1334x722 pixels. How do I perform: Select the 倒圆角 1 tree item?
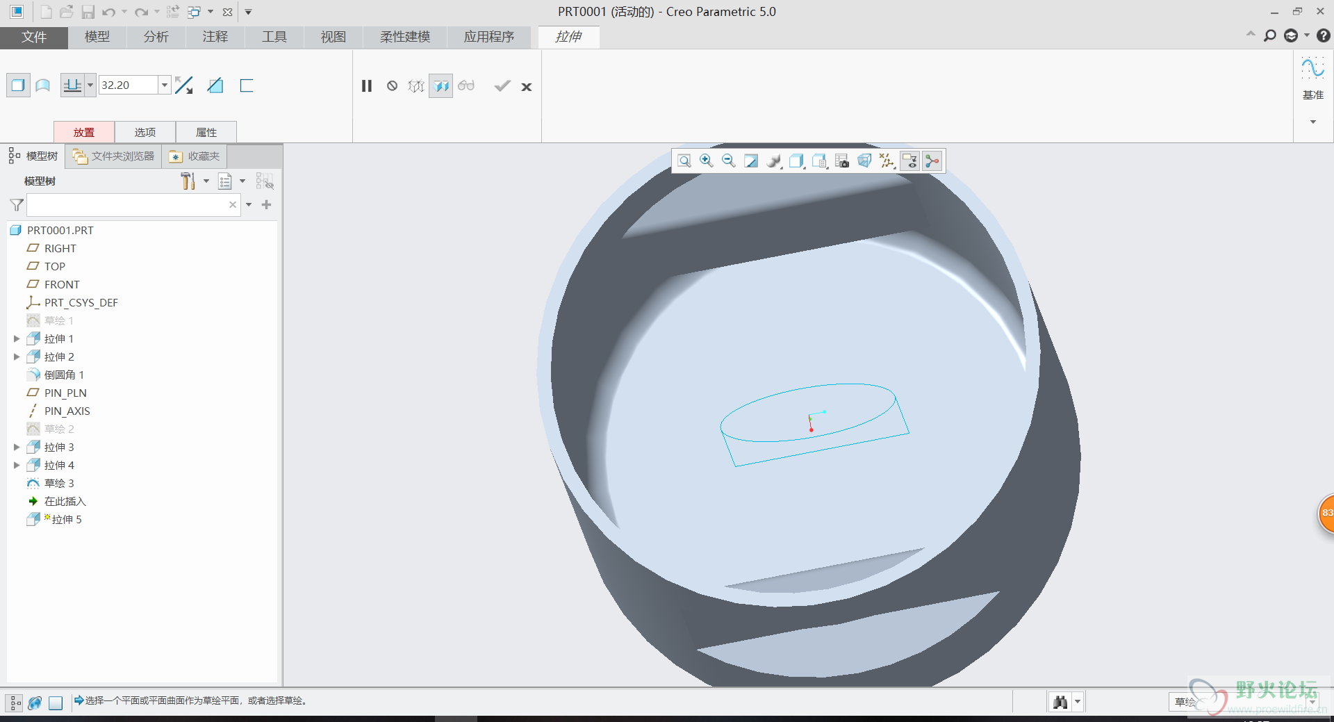[64, 375]
